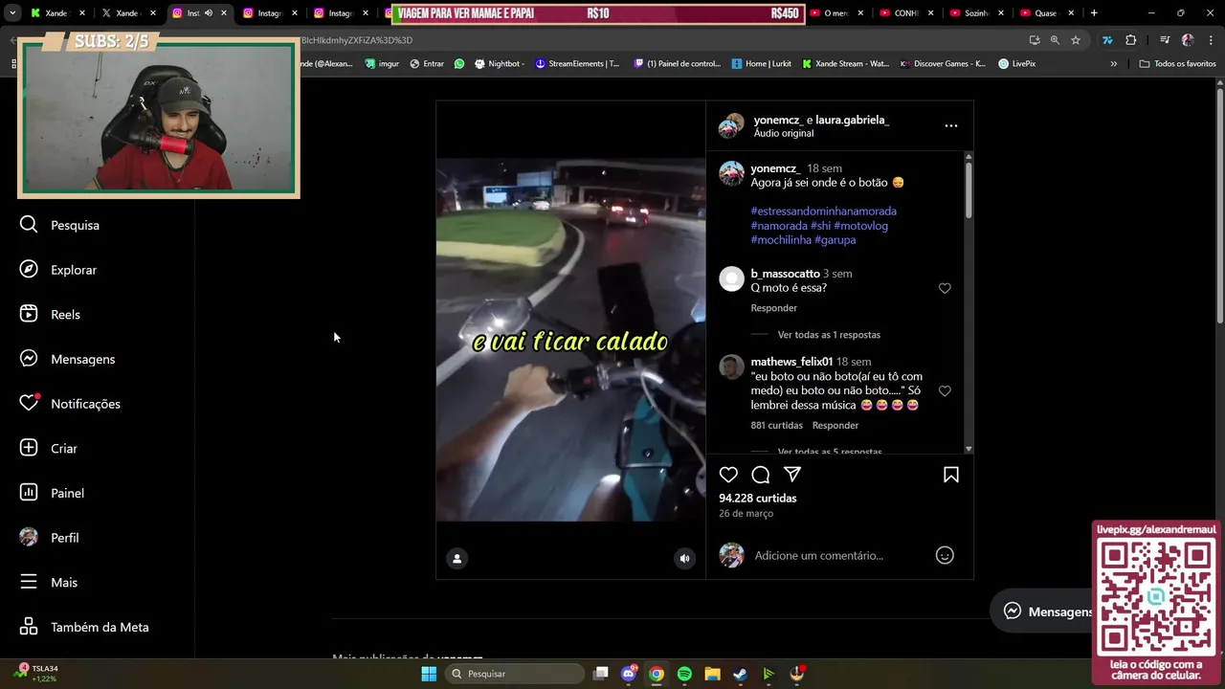
Task: Click the comments scroll down arrow
Action: (969, 449)
